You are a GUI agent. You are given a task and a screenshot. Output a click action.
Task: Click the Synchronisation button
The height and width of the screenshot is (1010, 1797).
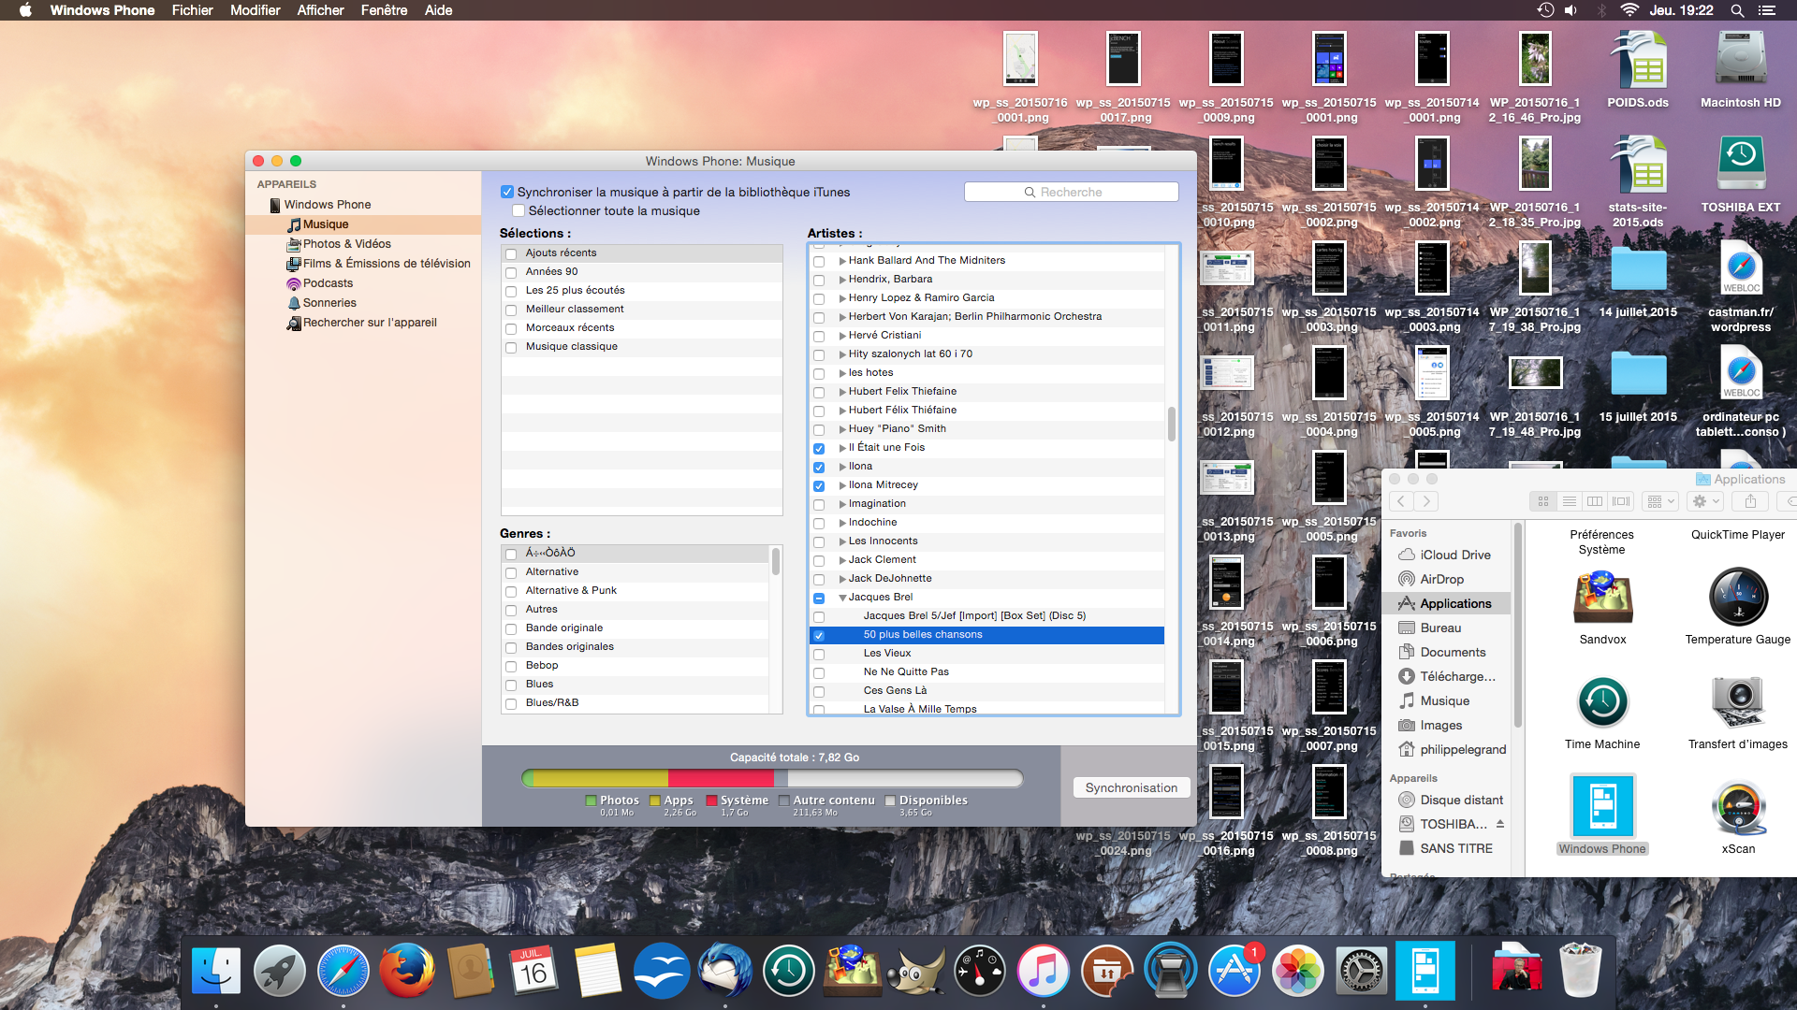point(1130,786)
